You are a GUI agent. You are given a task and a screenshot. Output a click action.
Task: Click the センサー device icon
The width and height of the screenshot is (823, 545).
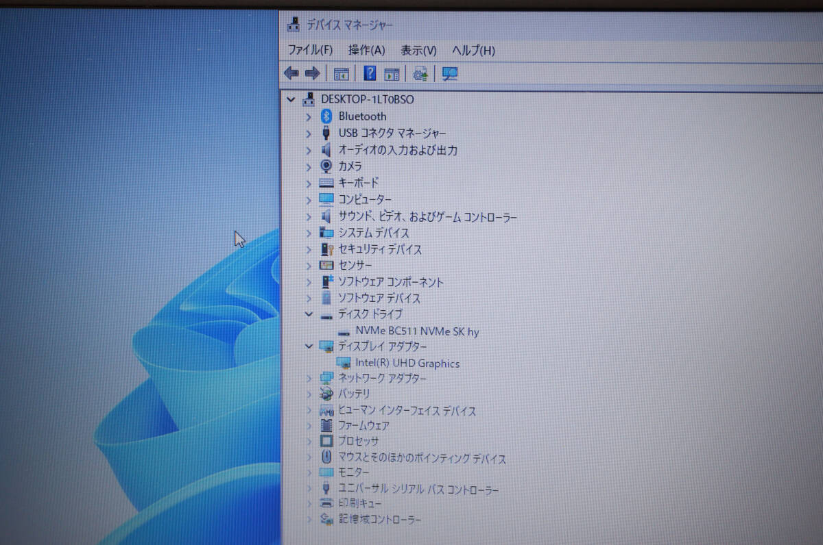326,266
